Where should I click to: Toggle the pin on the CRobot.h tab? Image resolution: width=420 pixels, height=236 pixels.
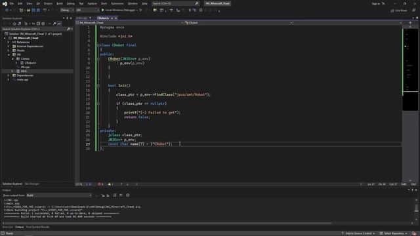pyautogui.click(x=112, y=18)
